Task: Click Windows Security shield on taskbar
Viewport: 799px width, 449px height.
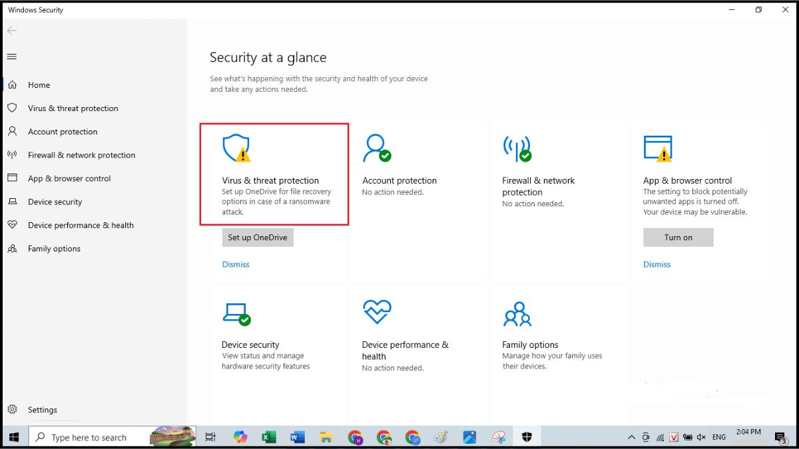Action: 527,437
